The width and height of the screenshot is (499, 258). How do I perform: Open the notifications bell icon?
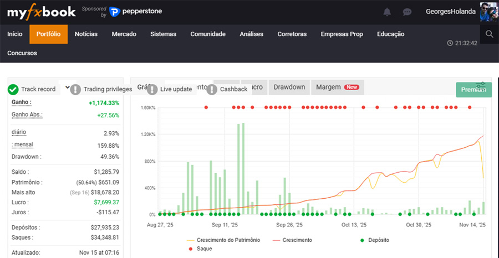[x=387, y=12]
